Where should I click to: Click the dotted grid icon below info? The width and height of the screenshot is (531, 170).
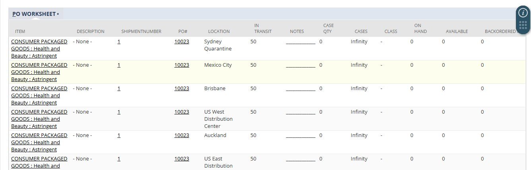[523, 25]
